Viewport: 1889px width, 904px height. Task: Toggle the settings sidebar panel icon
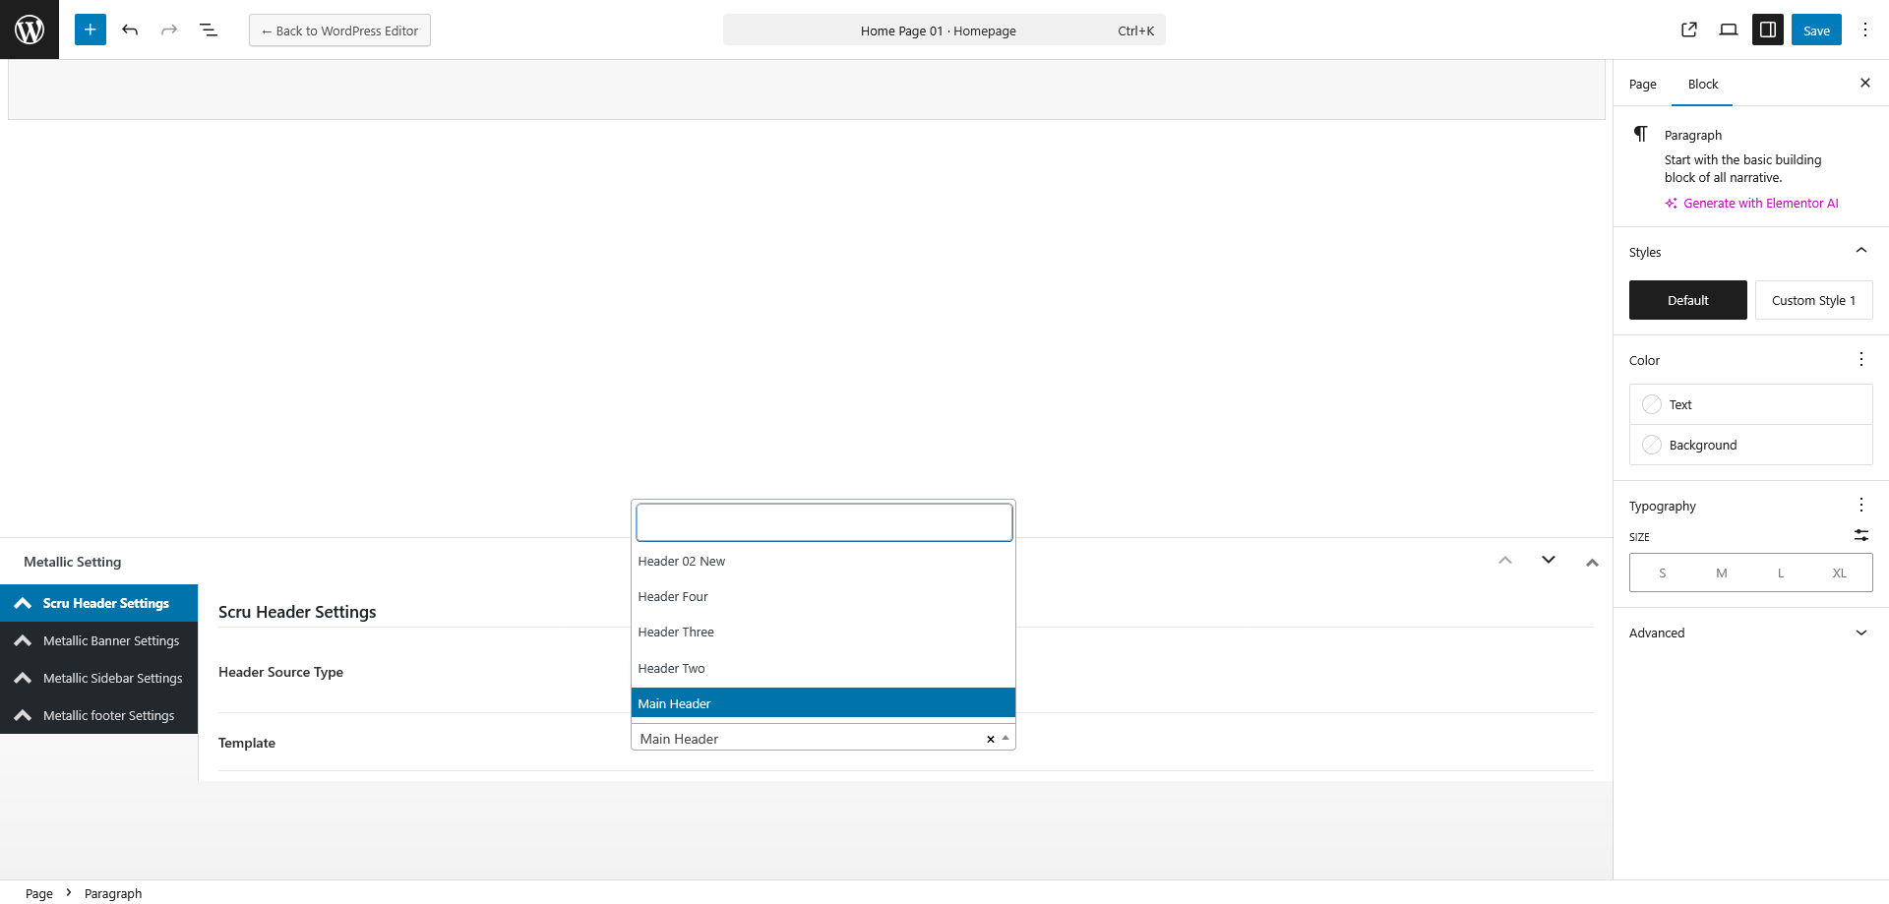[1768, 30]
